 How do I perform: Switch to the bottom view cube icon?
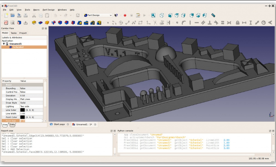point(198,15)
